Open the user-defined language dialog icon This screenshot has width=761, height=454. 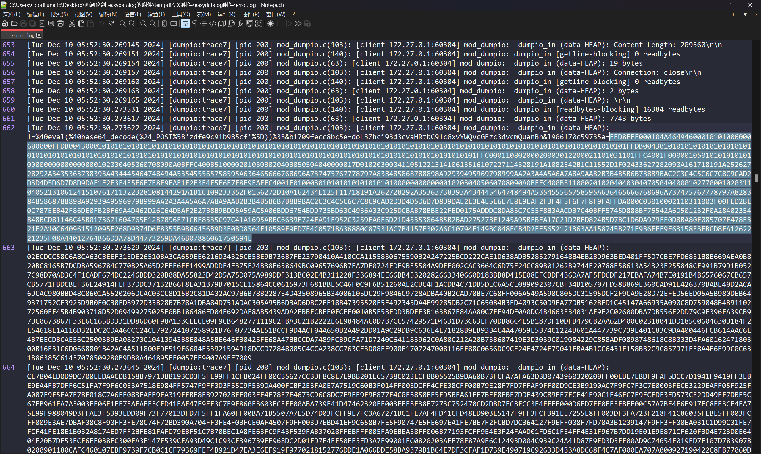pos(213,23)
